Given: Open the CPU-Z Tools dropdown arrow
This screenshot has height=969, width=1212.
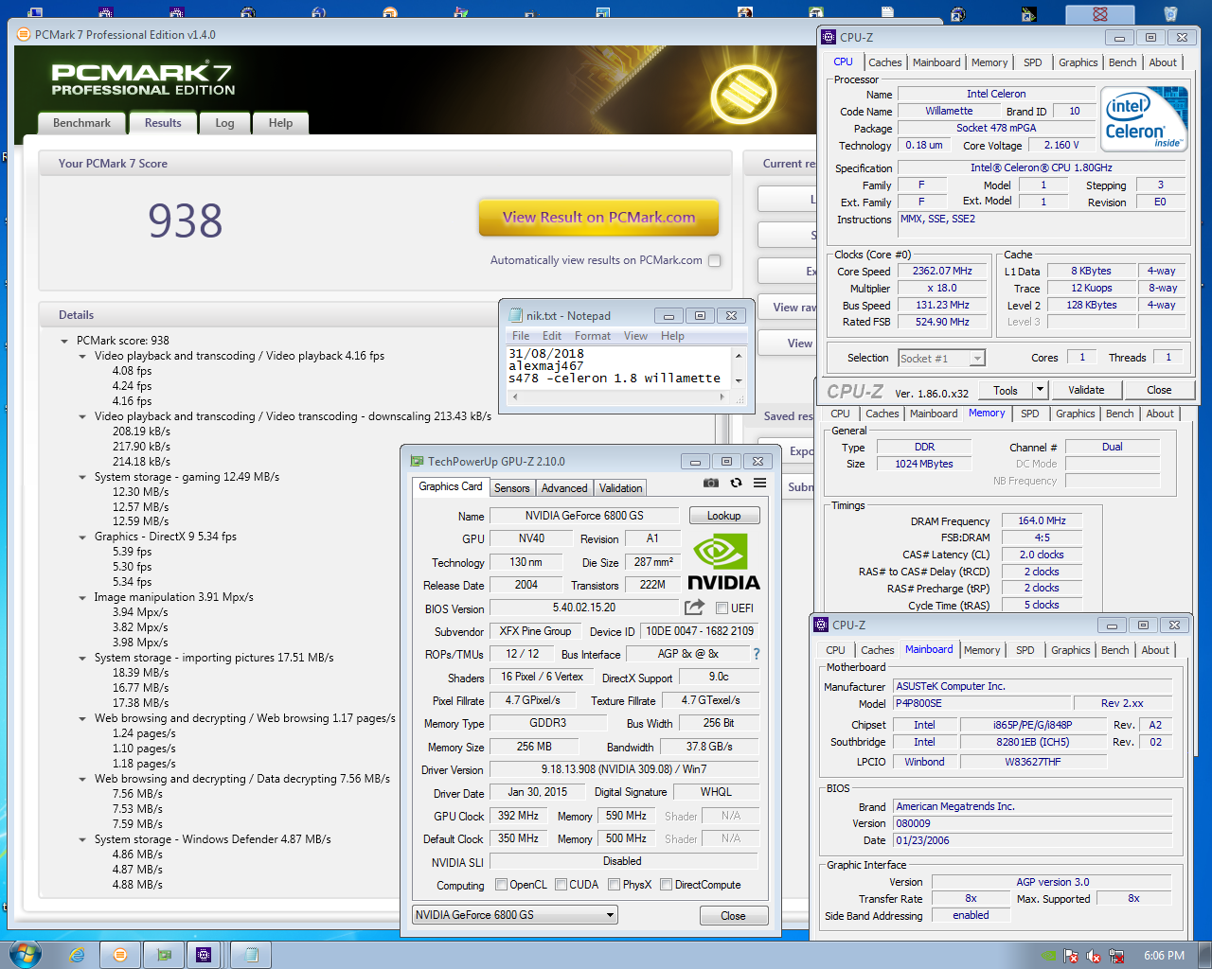Looking at the screenshot, I should (x=1040, y=390).
